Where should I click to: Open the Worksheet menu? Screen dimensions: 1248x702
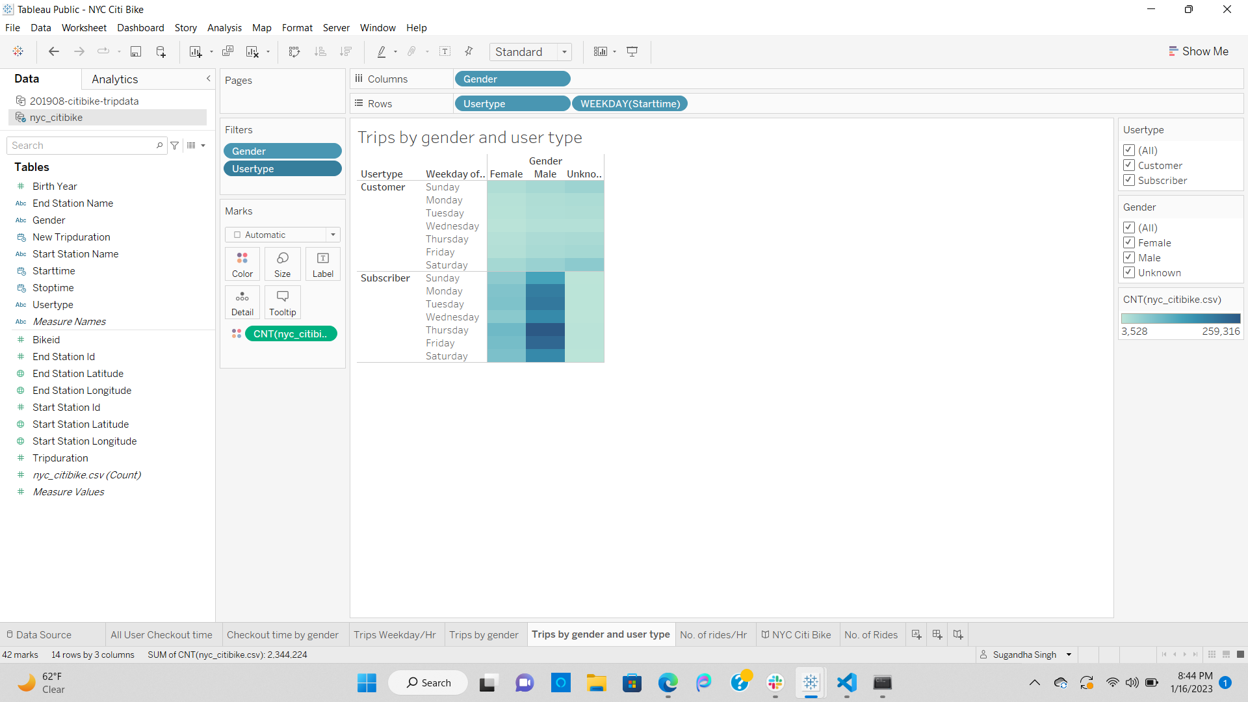(x=84, y=28)
